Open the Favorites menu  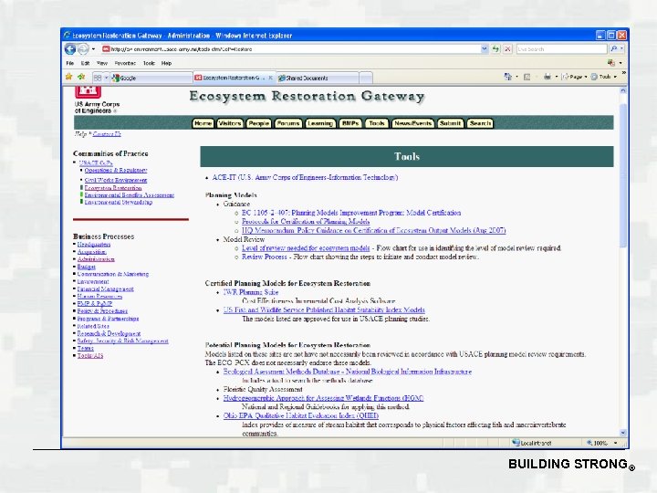pyautogui.click(x=125, y=63)
